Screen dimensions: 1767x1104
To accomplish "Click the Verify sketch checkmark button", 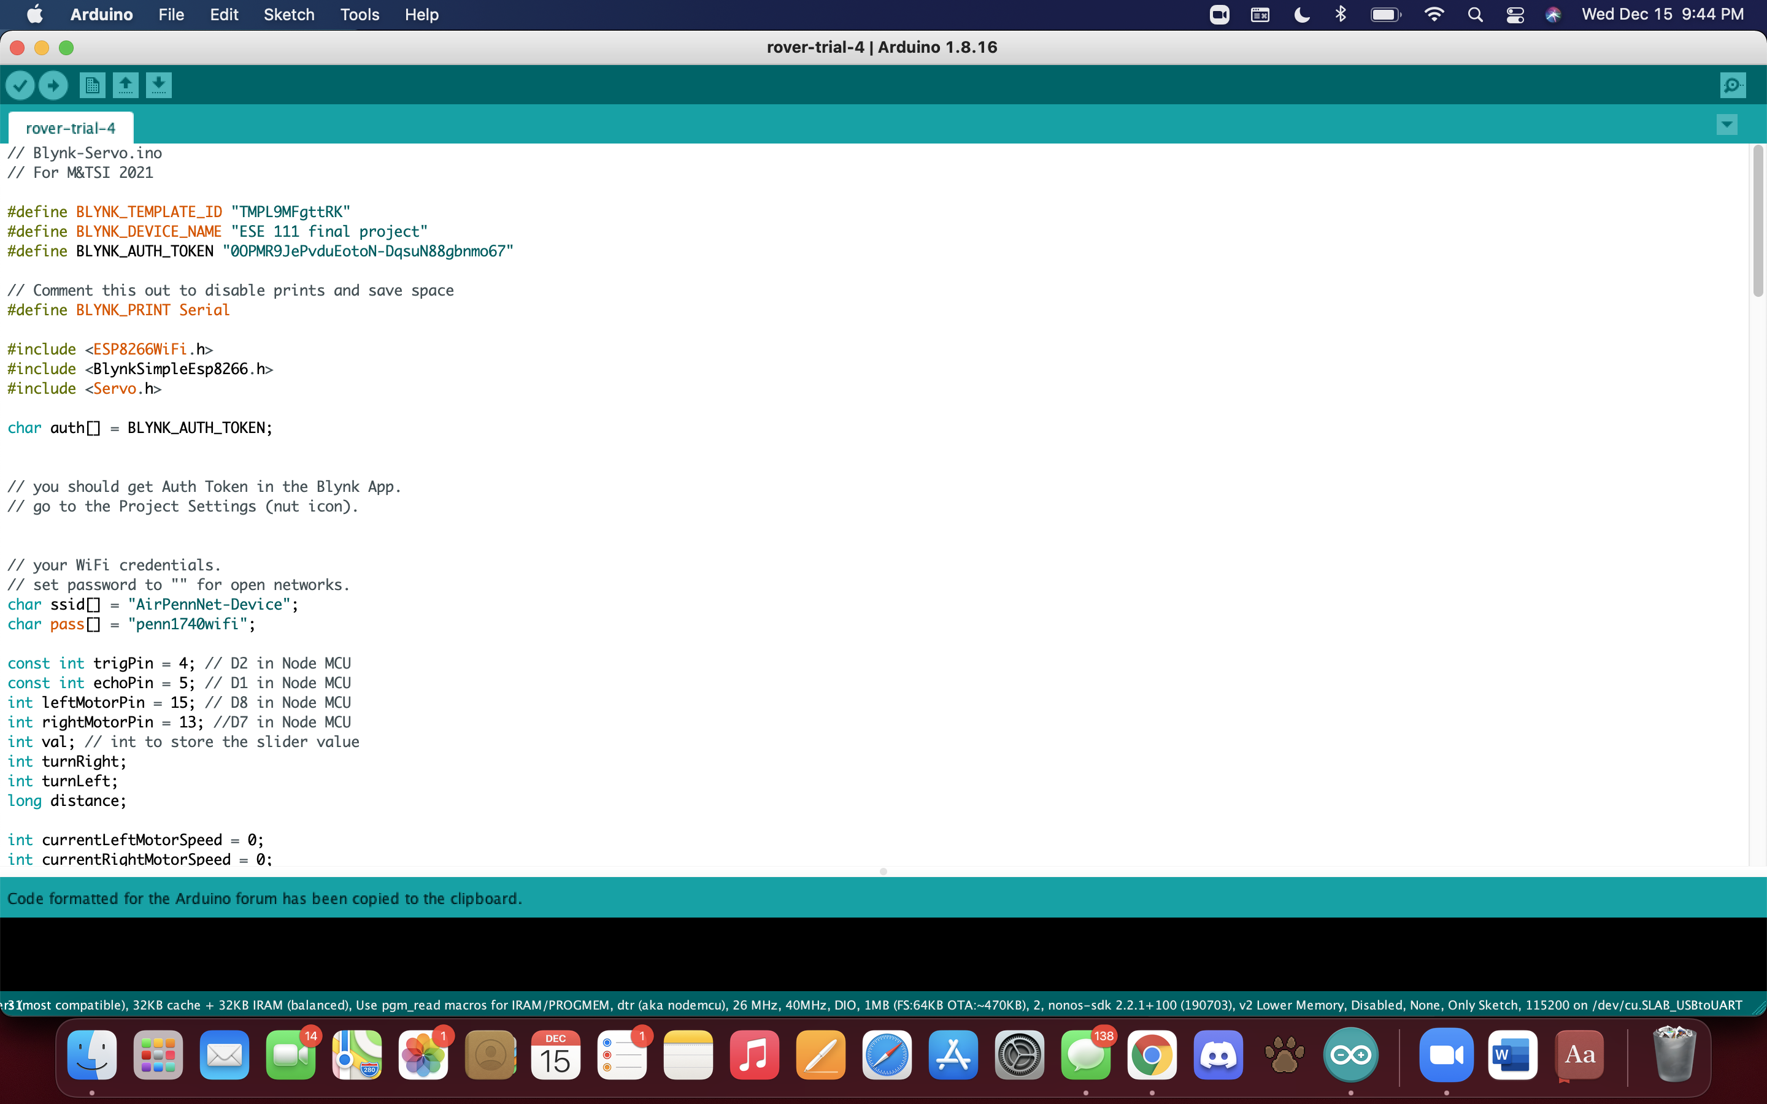I will click(x=20, y=85).
